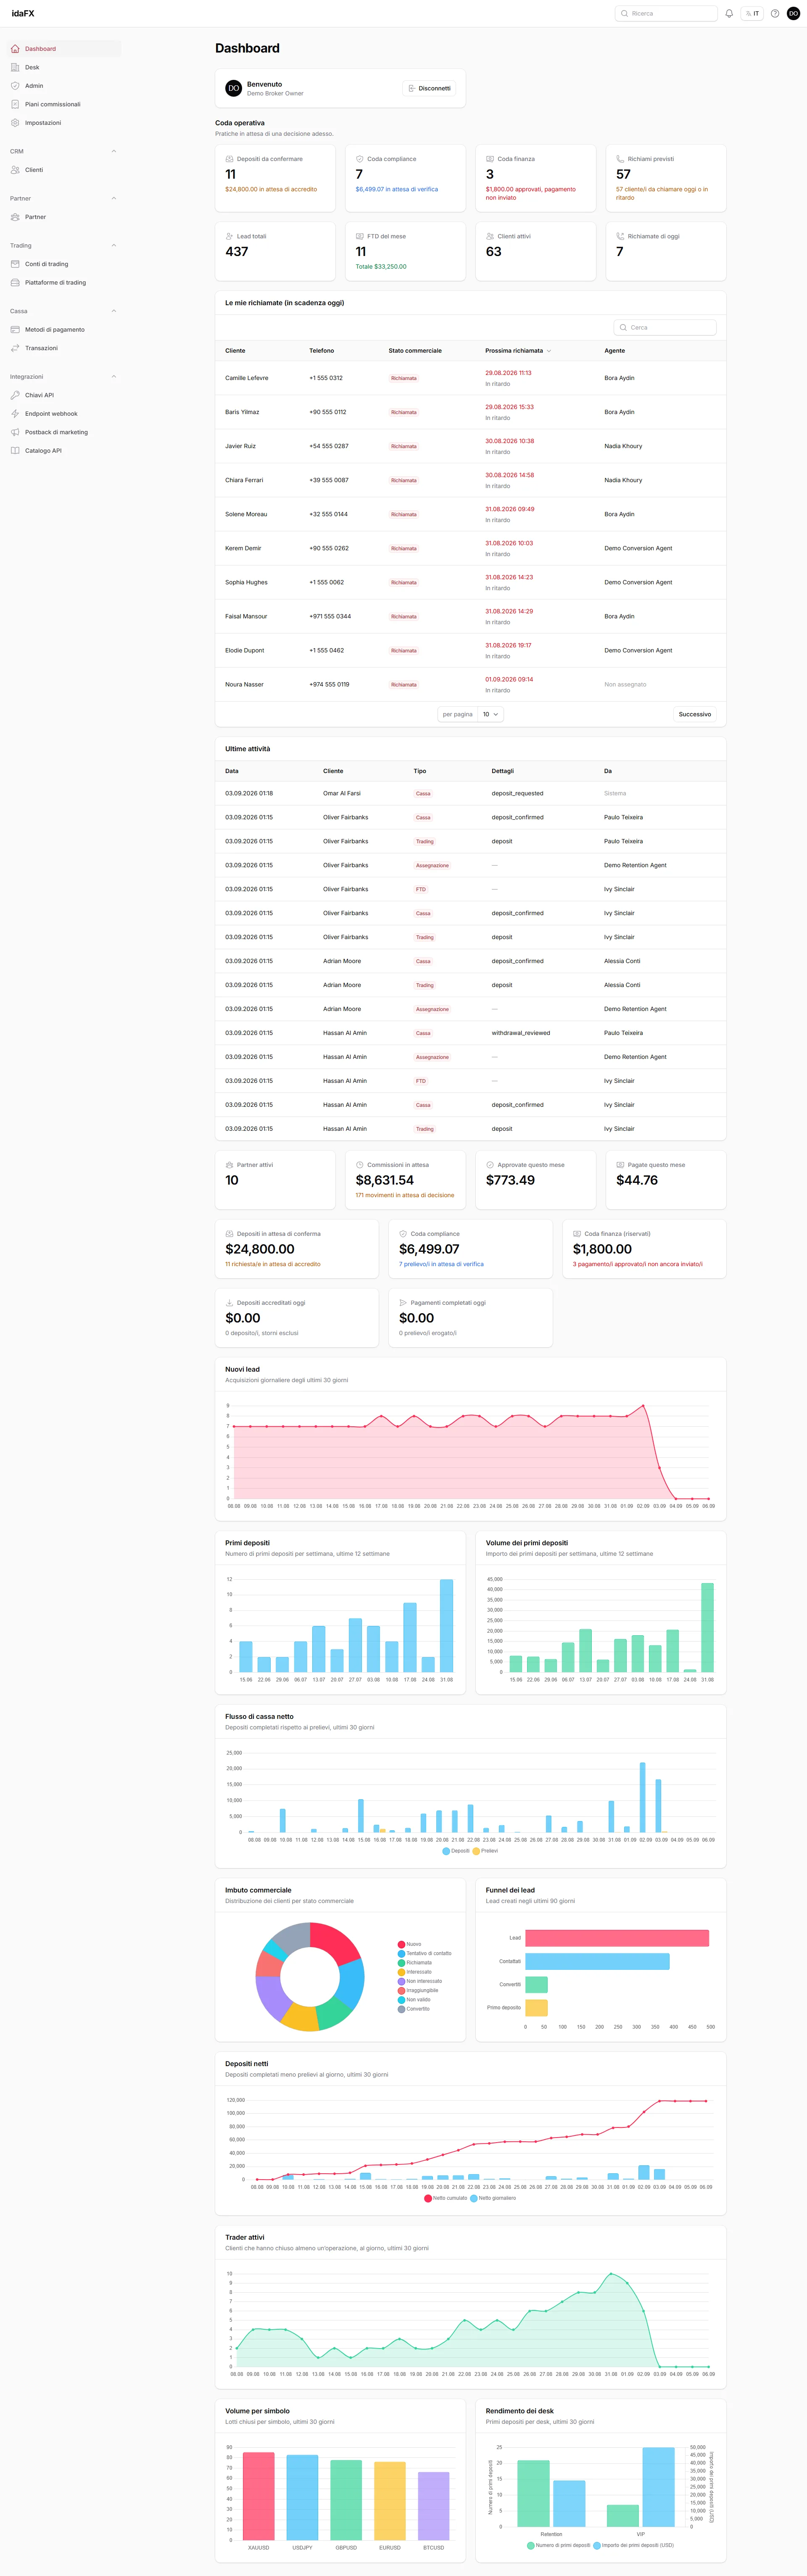
Task: Click the Metodi di pagamento card icon
Action: (15, 330)
